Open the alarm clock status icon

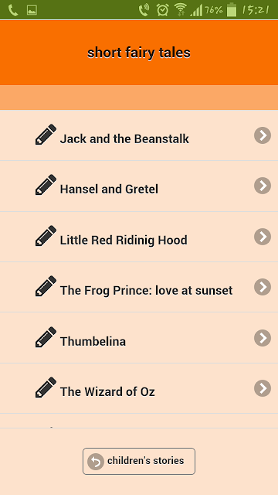tap(163, 10)
